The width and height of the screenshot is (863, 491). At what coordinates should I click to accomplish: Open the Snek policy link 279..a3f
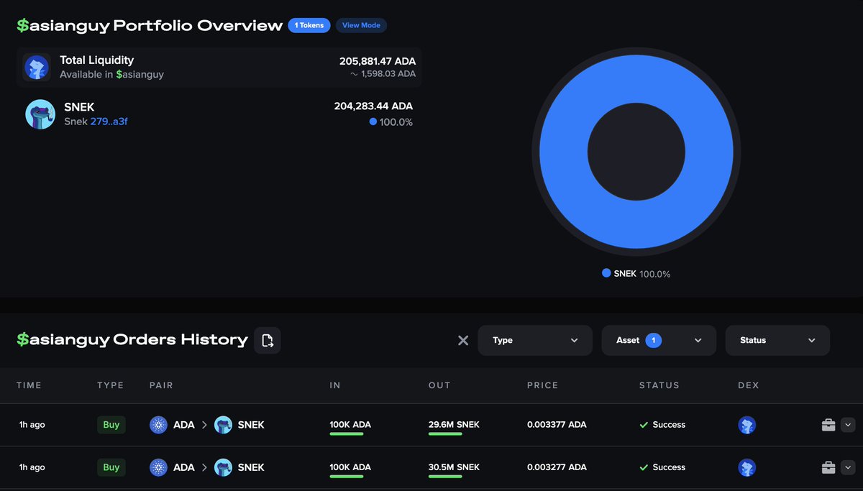point(111,121)
